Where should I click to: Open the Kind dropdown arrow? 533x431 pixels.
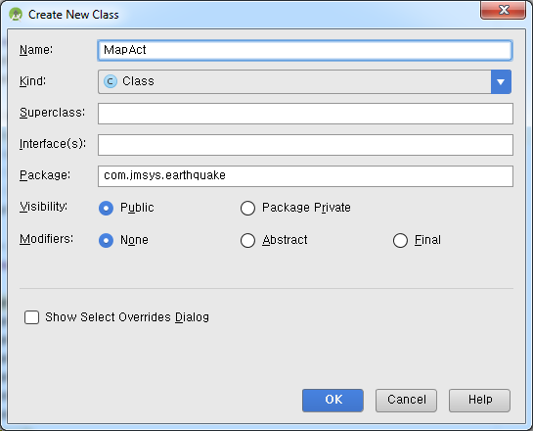click(501, 81)
